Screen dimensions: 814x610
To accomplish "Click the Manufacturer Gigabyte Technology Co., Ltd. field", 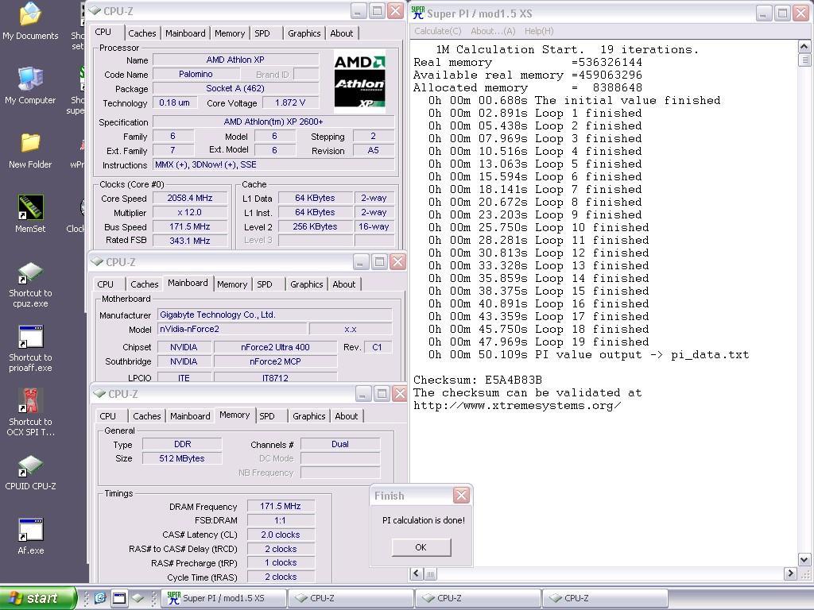I will (274, 315).
